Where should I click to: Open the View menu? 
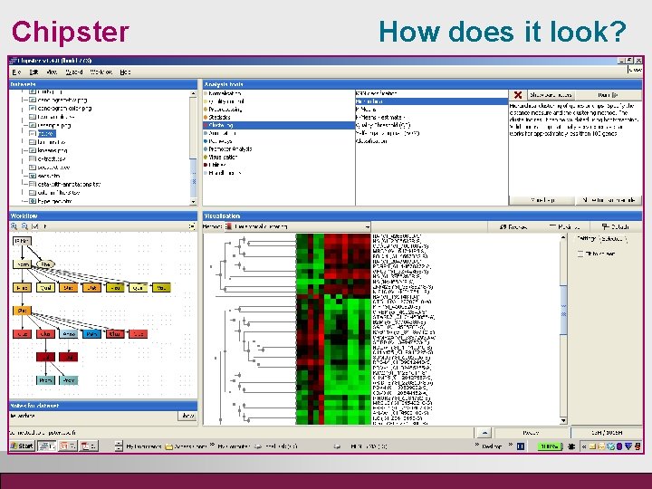52,72
